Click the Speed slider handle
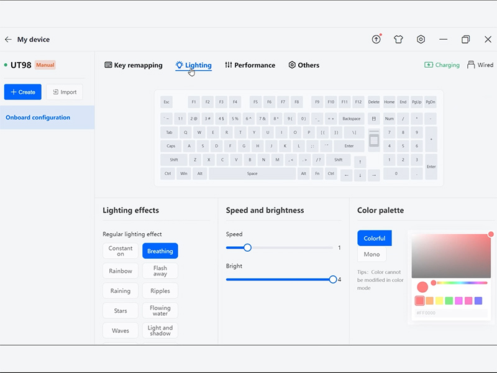 (x=247, y=247)
